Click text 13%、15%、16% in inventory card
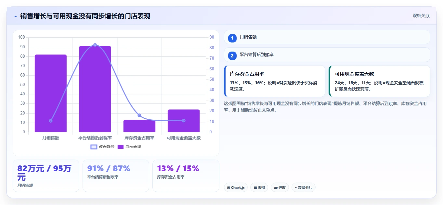 pyautogui.click(x=247, y=83)
